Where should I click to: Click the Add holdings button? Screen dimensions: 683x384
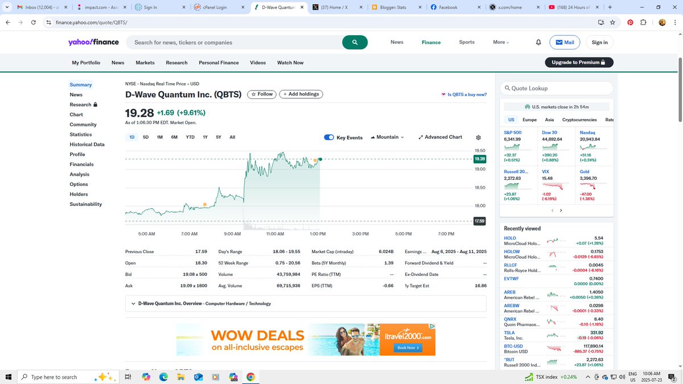[301, 94]
